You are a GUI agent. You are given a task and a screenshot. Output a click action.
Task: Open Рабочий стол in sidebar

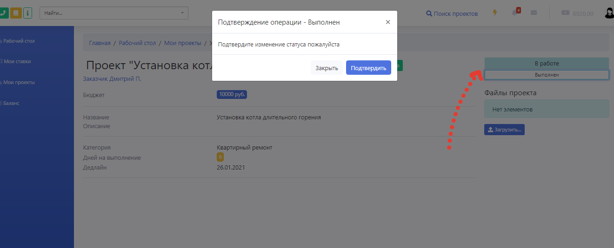click(x=19, y=41)
